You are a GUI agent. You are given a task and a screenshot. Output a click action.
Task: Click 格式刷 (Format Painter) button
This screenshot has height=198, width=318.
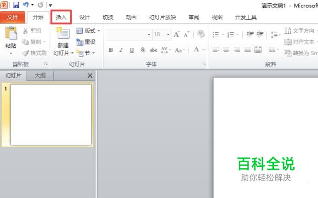click(x=34, y=53)
